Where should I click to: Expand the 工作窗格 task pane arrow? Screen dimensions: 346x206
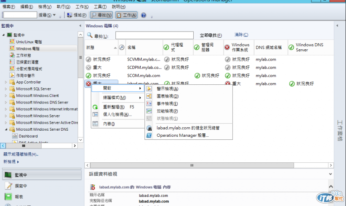[x=337, y=26]
